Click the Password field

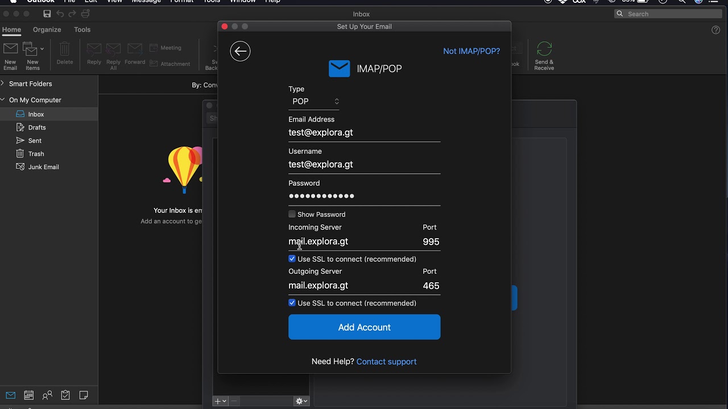tap(365, 196)
